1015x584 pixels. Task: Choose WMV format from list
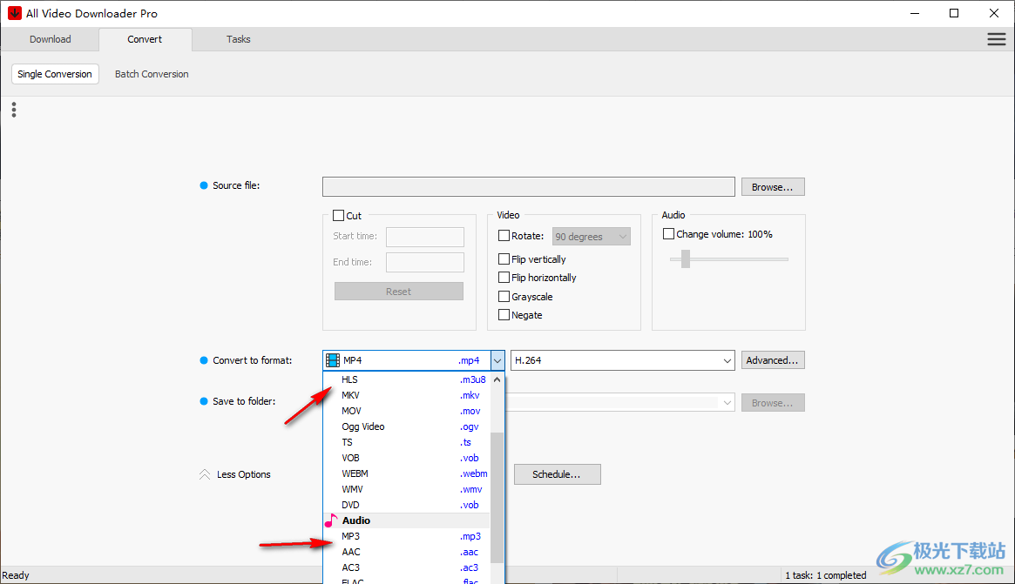tap(407, 489)
